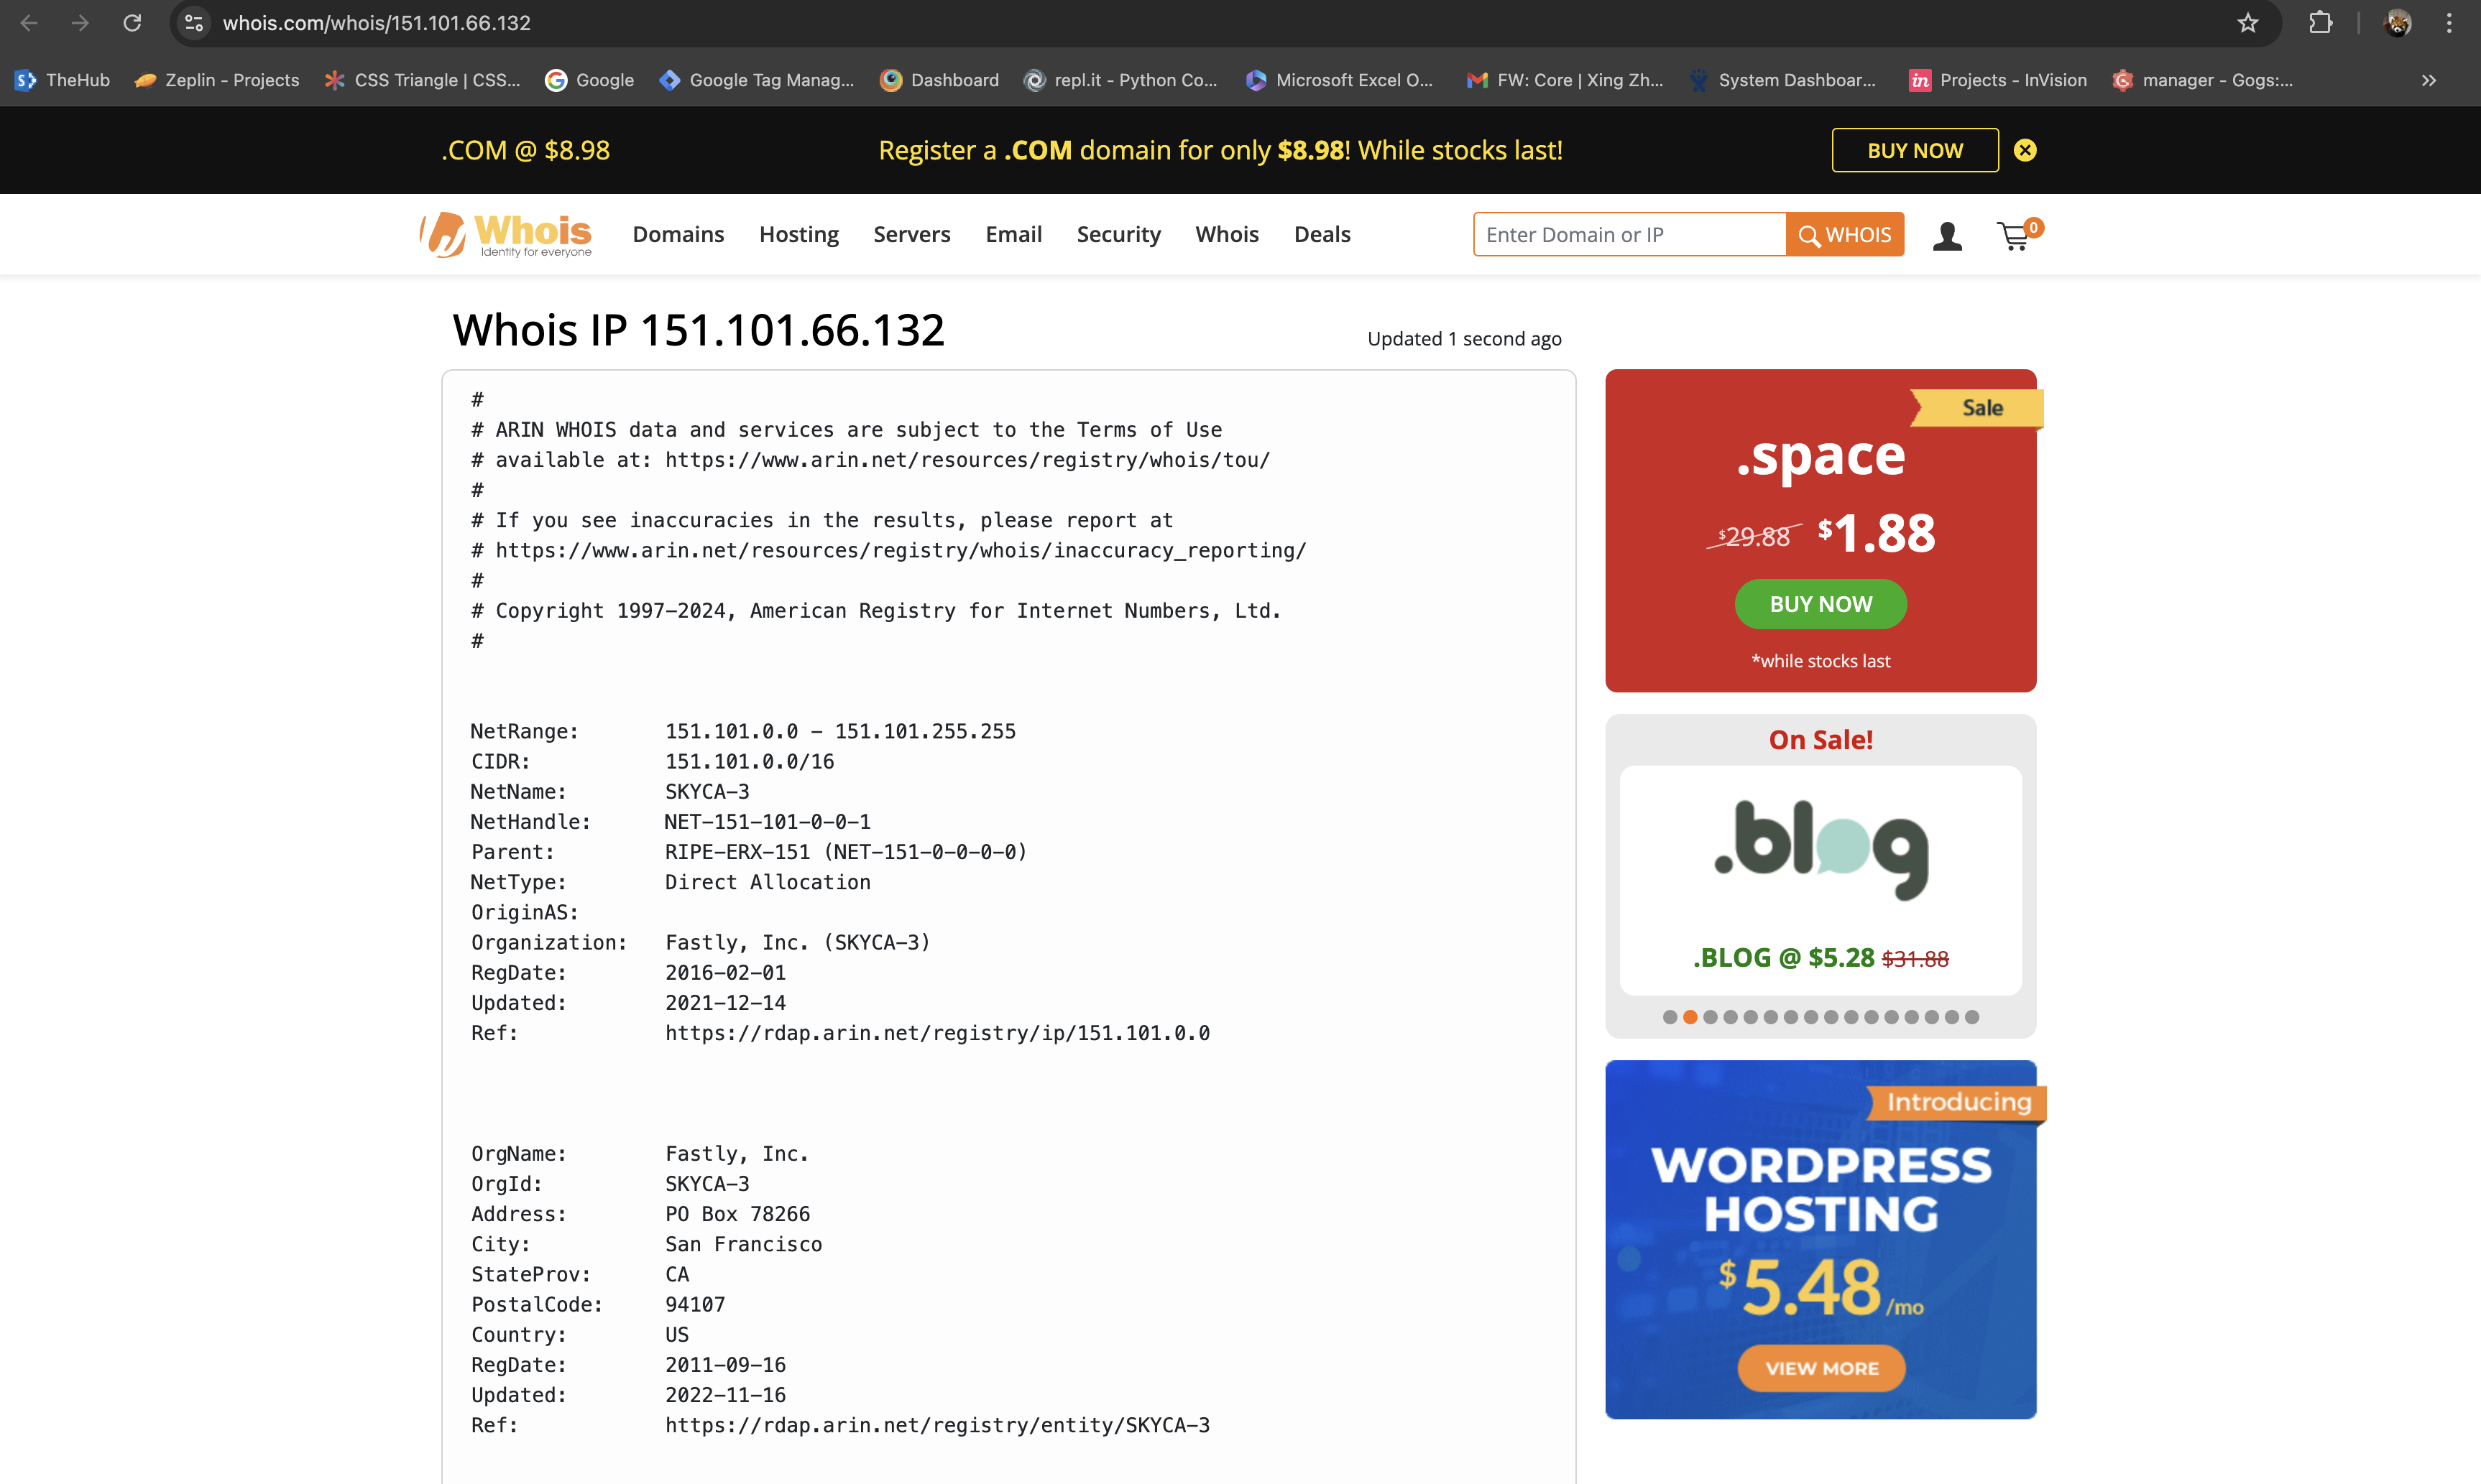Viewport: 2481px width, 1484px height.
Task: Bookmark this page with star icon
Action: [2248, 23]
